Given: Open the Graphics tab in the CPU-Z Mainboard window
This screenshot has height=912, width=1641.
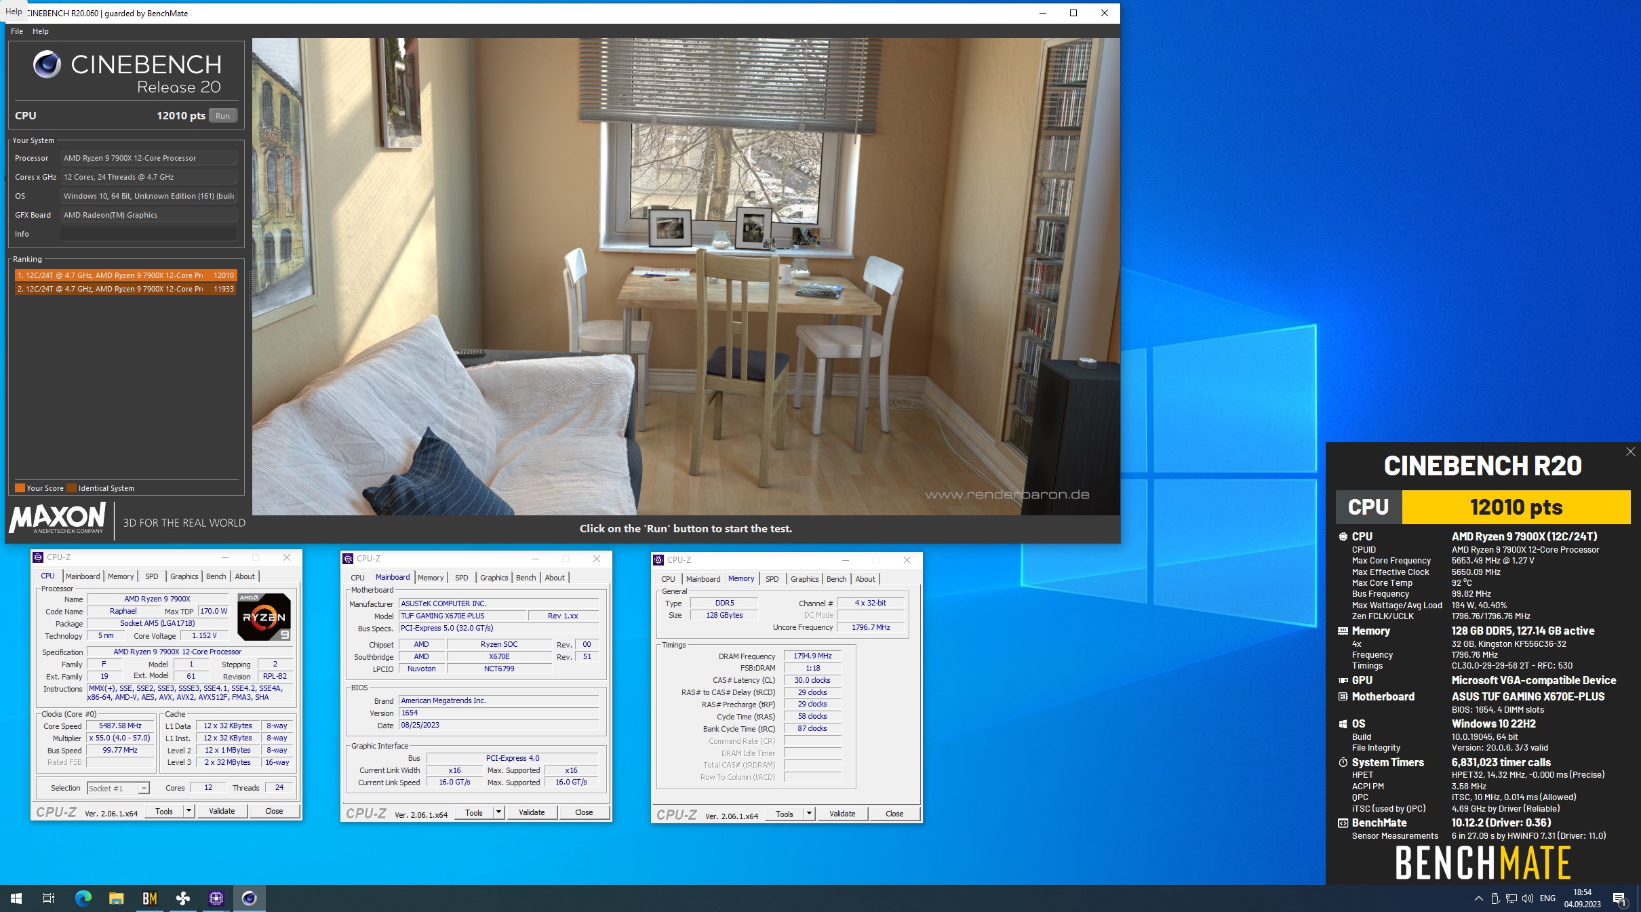Looking at the screenshot, I should (494, 578).
